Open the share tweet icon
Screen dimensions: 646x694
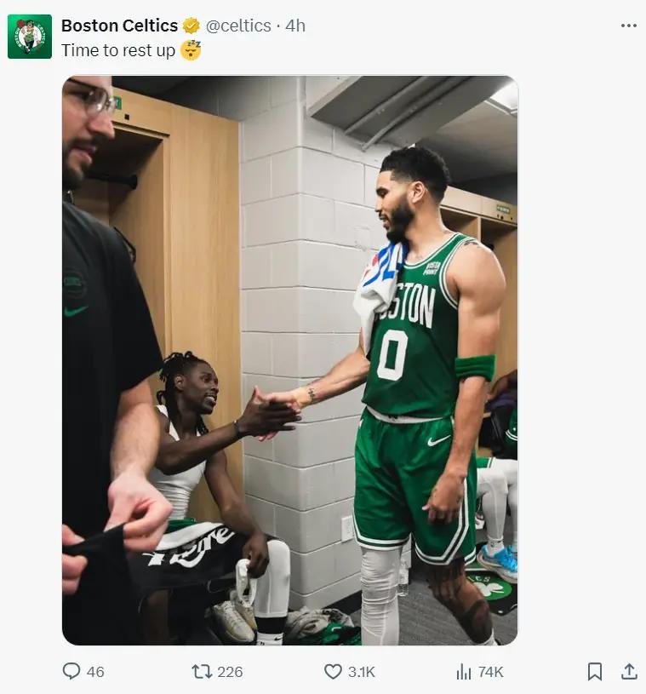point(629,671)
